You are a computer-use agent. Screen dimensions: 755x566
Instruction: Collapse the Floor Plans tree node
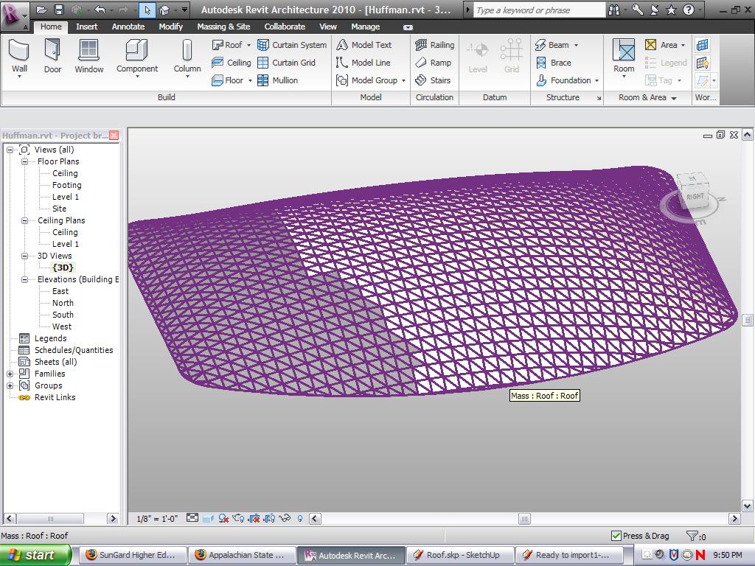coord(25,161)
